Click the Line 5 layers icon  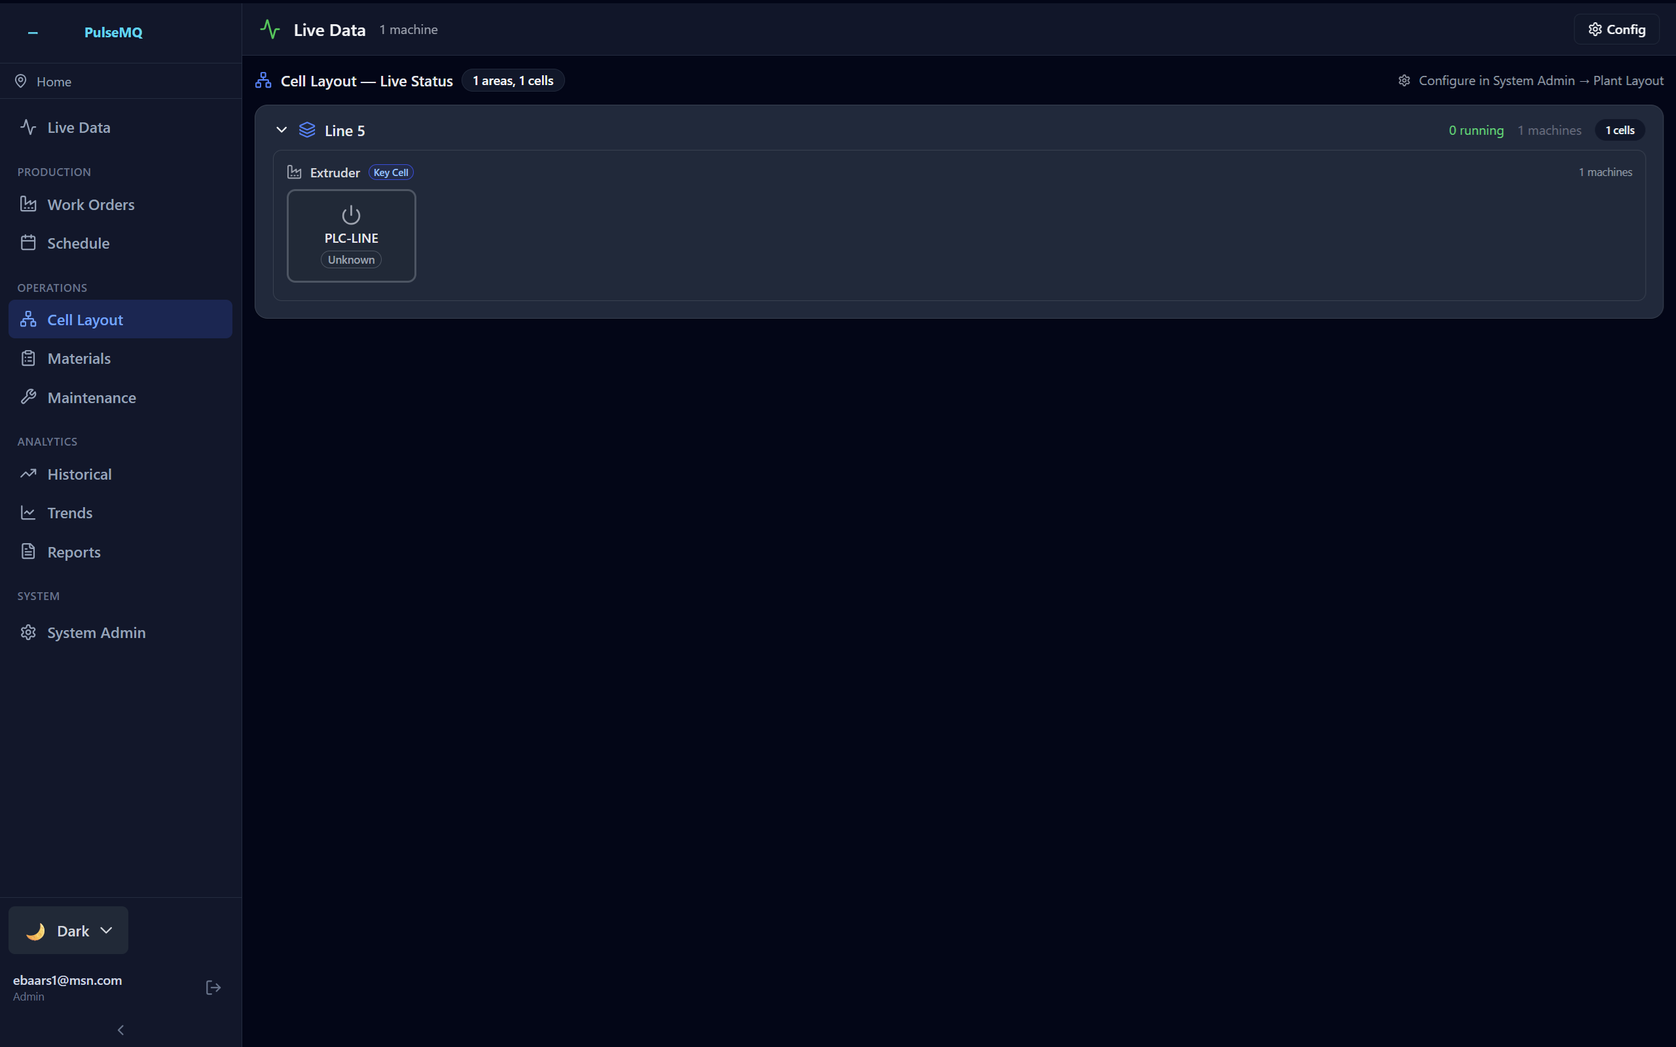307,130
